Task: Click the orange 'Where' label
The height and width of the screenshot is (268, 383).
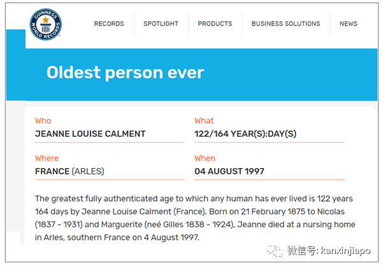Action: [47, 159]
